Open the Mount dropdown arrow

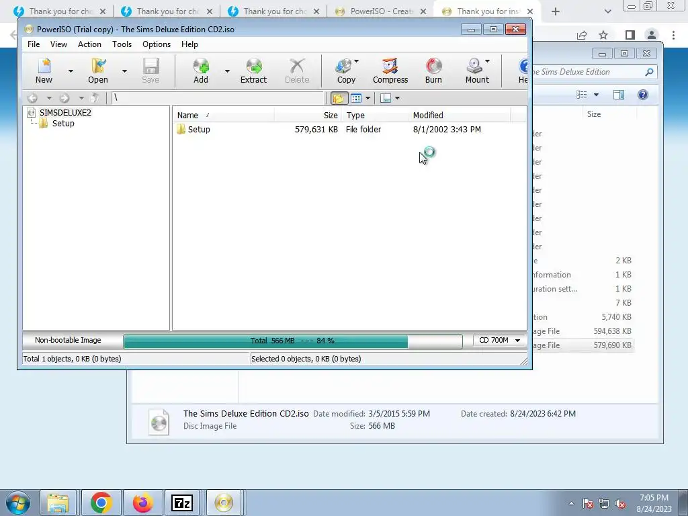coord(487,61)
